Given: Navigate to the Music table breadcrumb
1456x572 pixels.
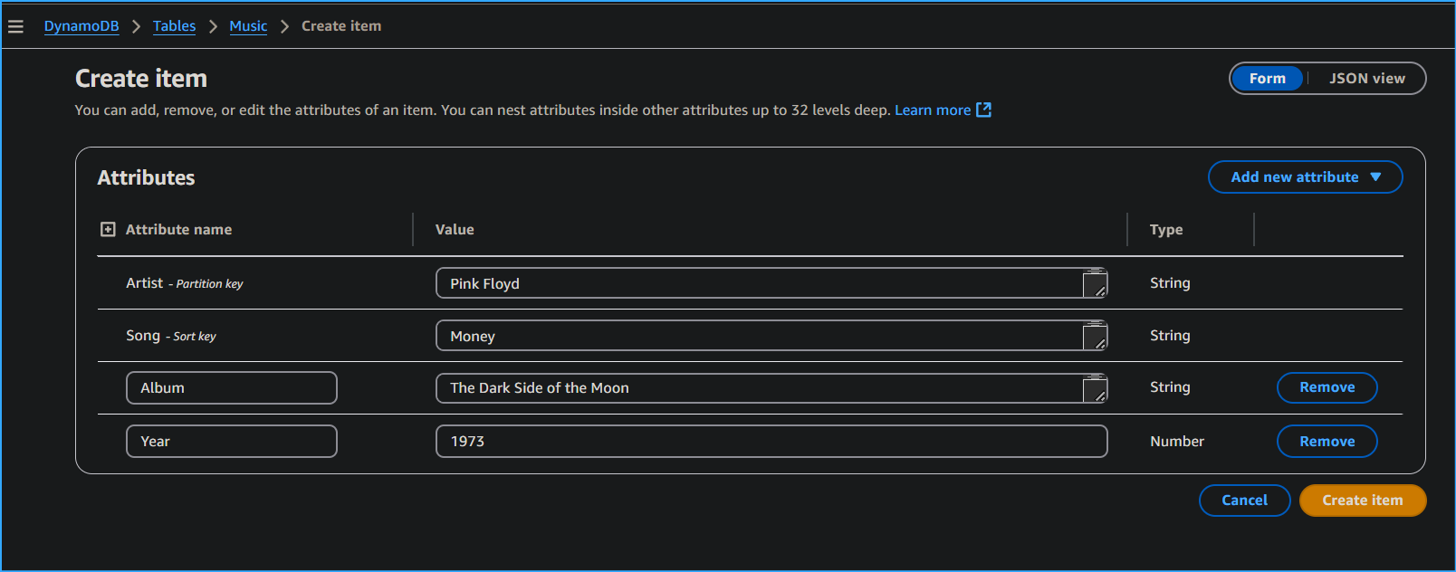Looking at the screenshot, I should 248,26.
